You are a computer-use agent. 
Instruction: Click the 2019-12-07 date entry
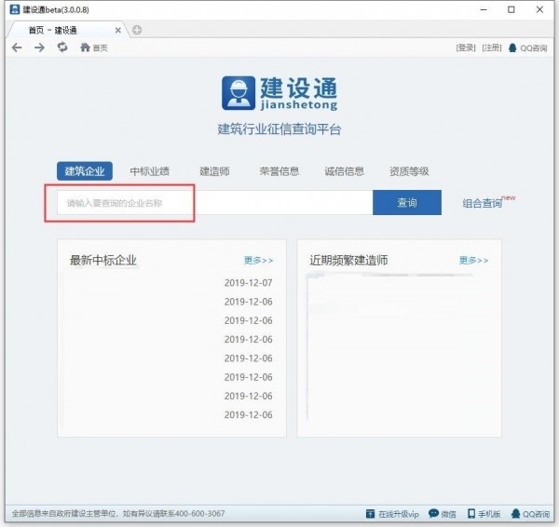tap(249, 283)
